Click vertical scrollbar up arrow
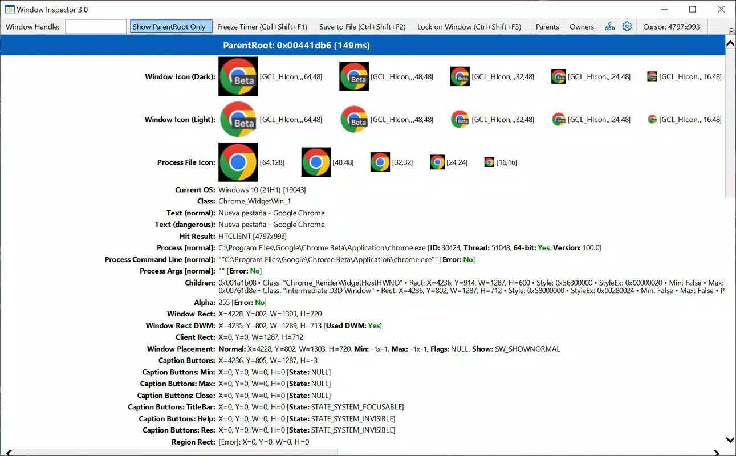The height and width of the screenshot is (456, 736). (x=730, y=43)
